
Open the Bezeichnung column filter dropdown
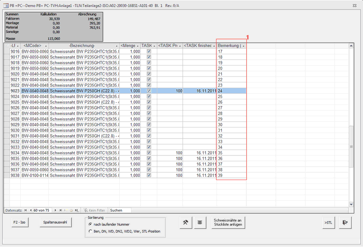click(x=116, y=46)
